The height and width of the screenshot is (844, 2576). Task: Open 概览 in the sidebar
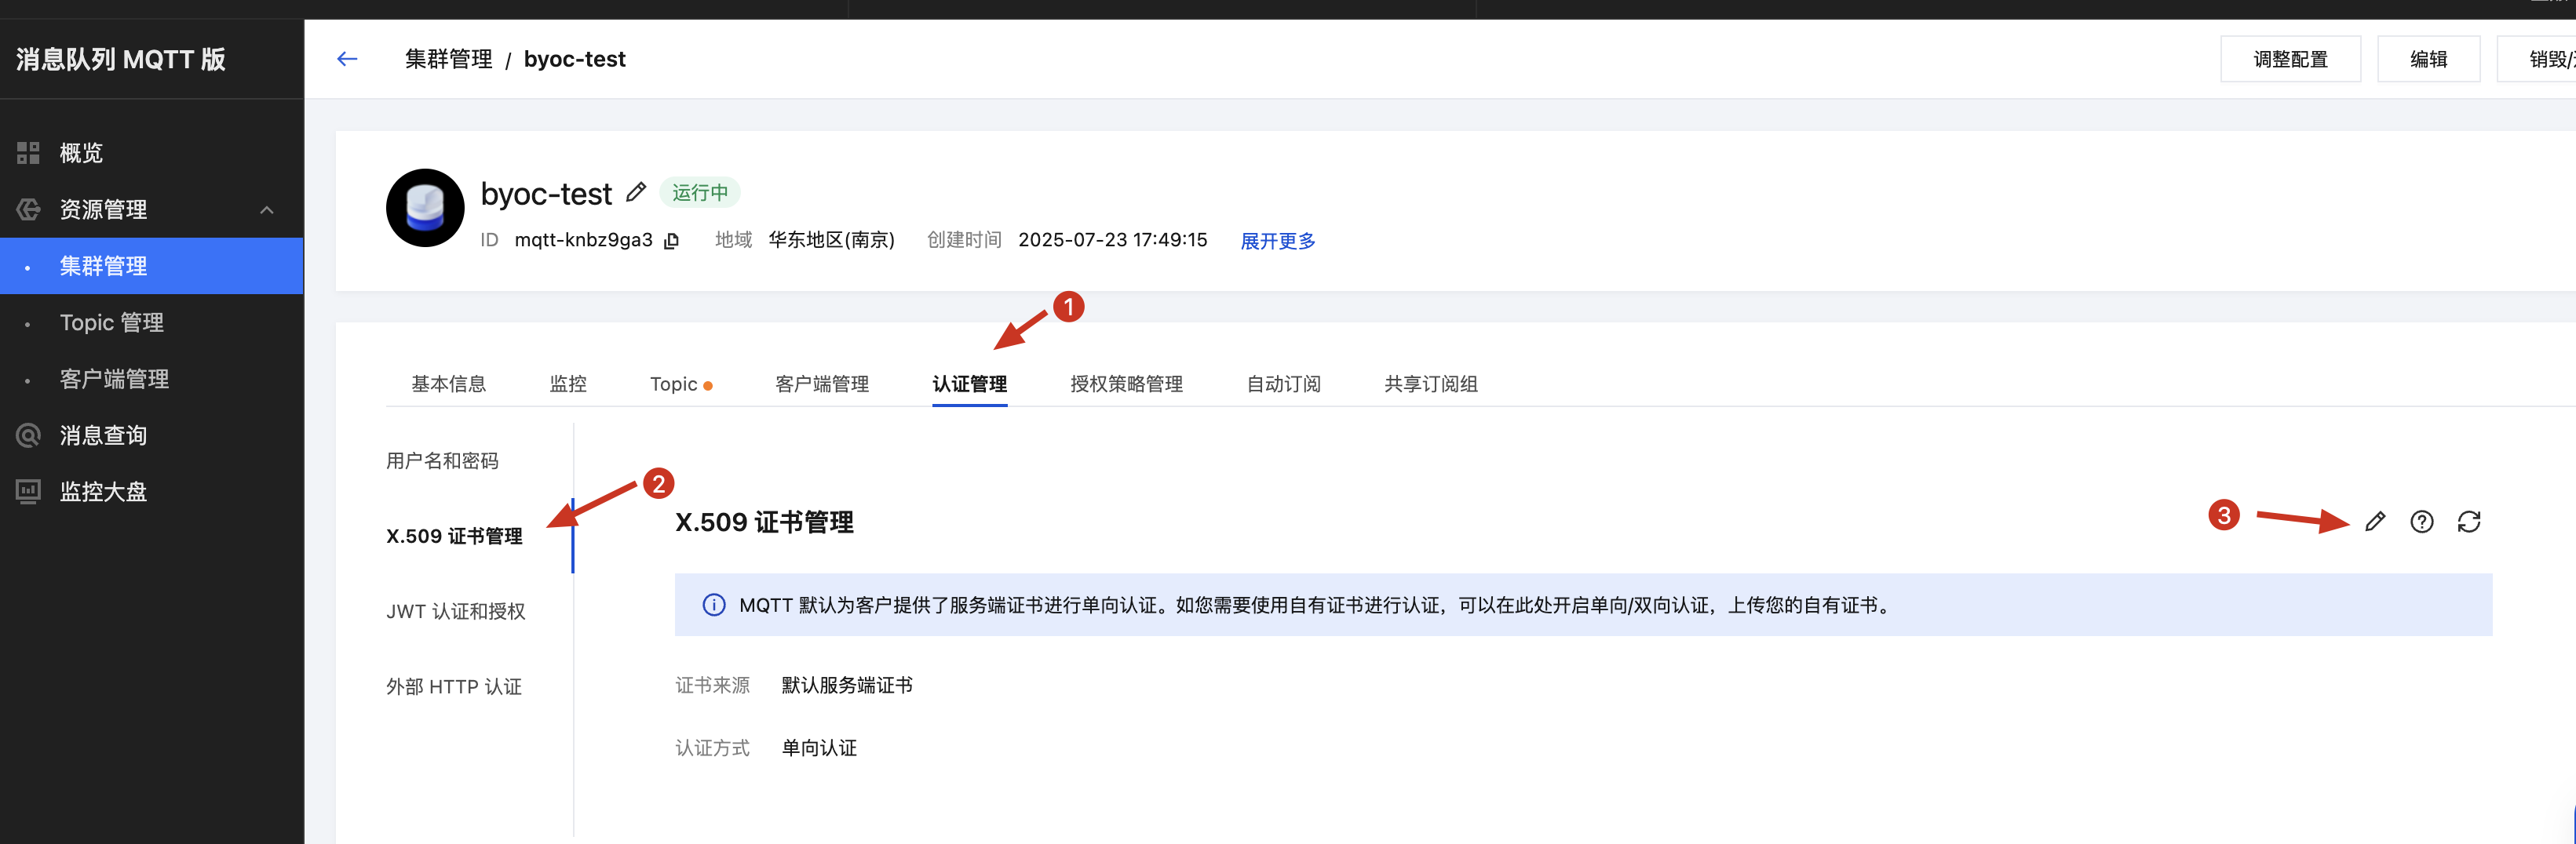[x=81, y=153]
